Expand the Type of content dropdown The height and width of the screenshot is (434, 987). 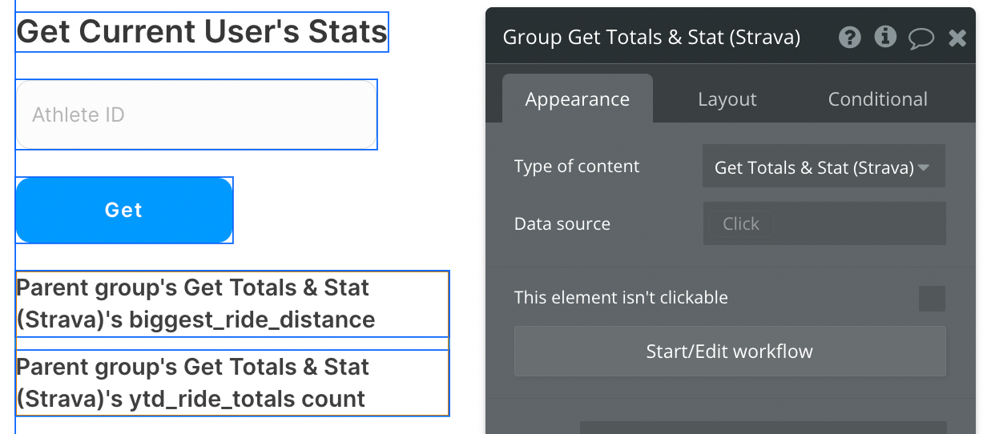click(x=824, y=167)
